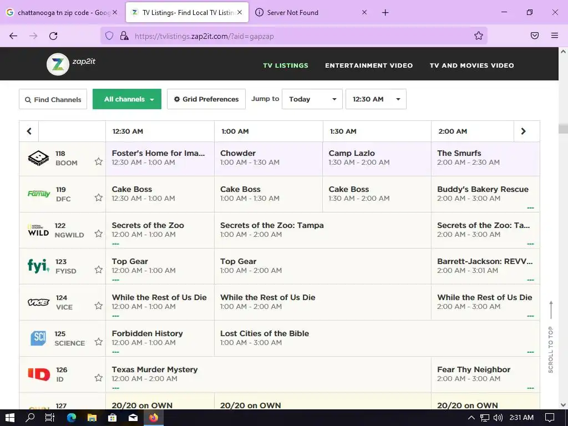Open The Smurfs listing
568x426 pixels.
pos(485,159)
